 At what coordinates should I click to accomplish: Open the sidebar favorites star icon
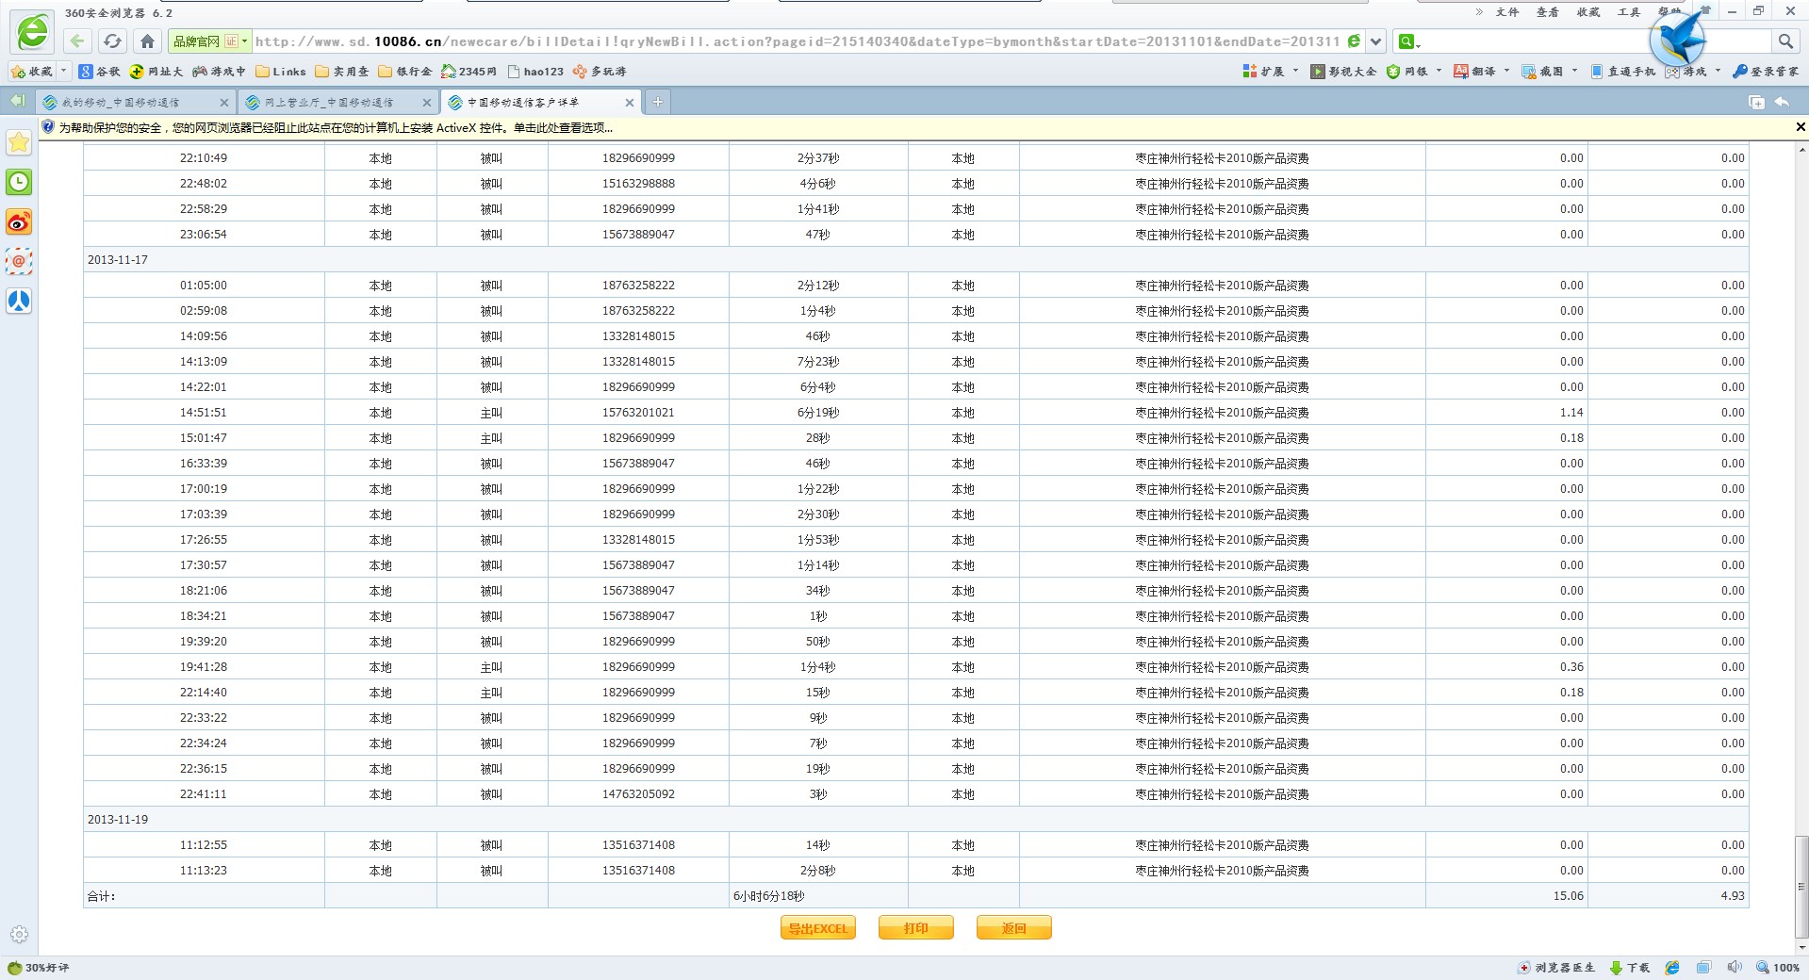click(x=19, y=142)
